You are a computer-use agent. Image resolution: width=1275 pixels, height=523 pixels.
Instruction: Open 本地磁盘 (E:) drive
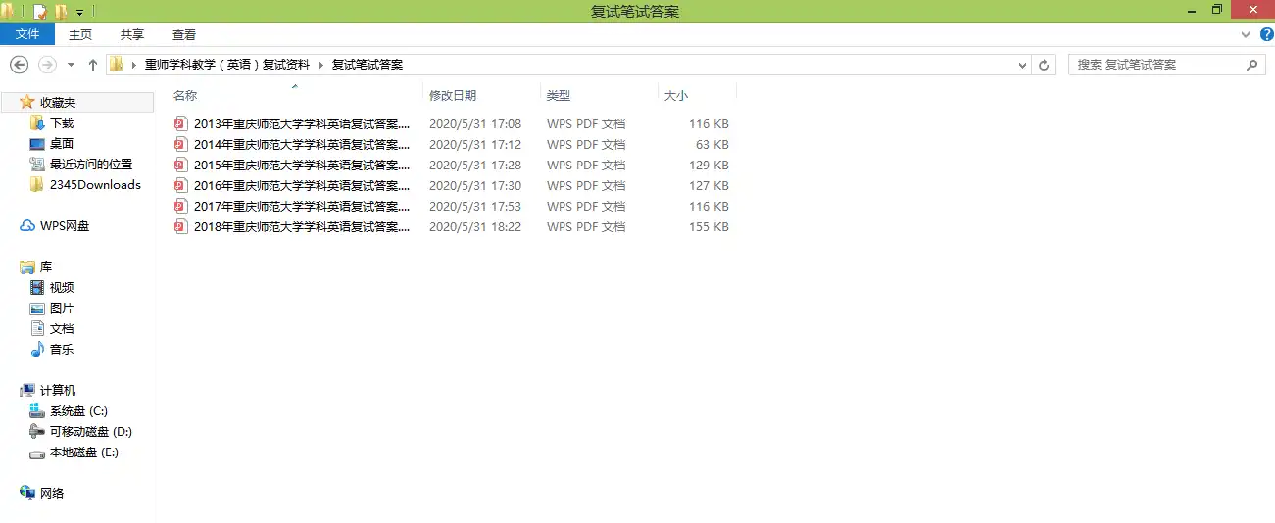click(x=84, y=452)
